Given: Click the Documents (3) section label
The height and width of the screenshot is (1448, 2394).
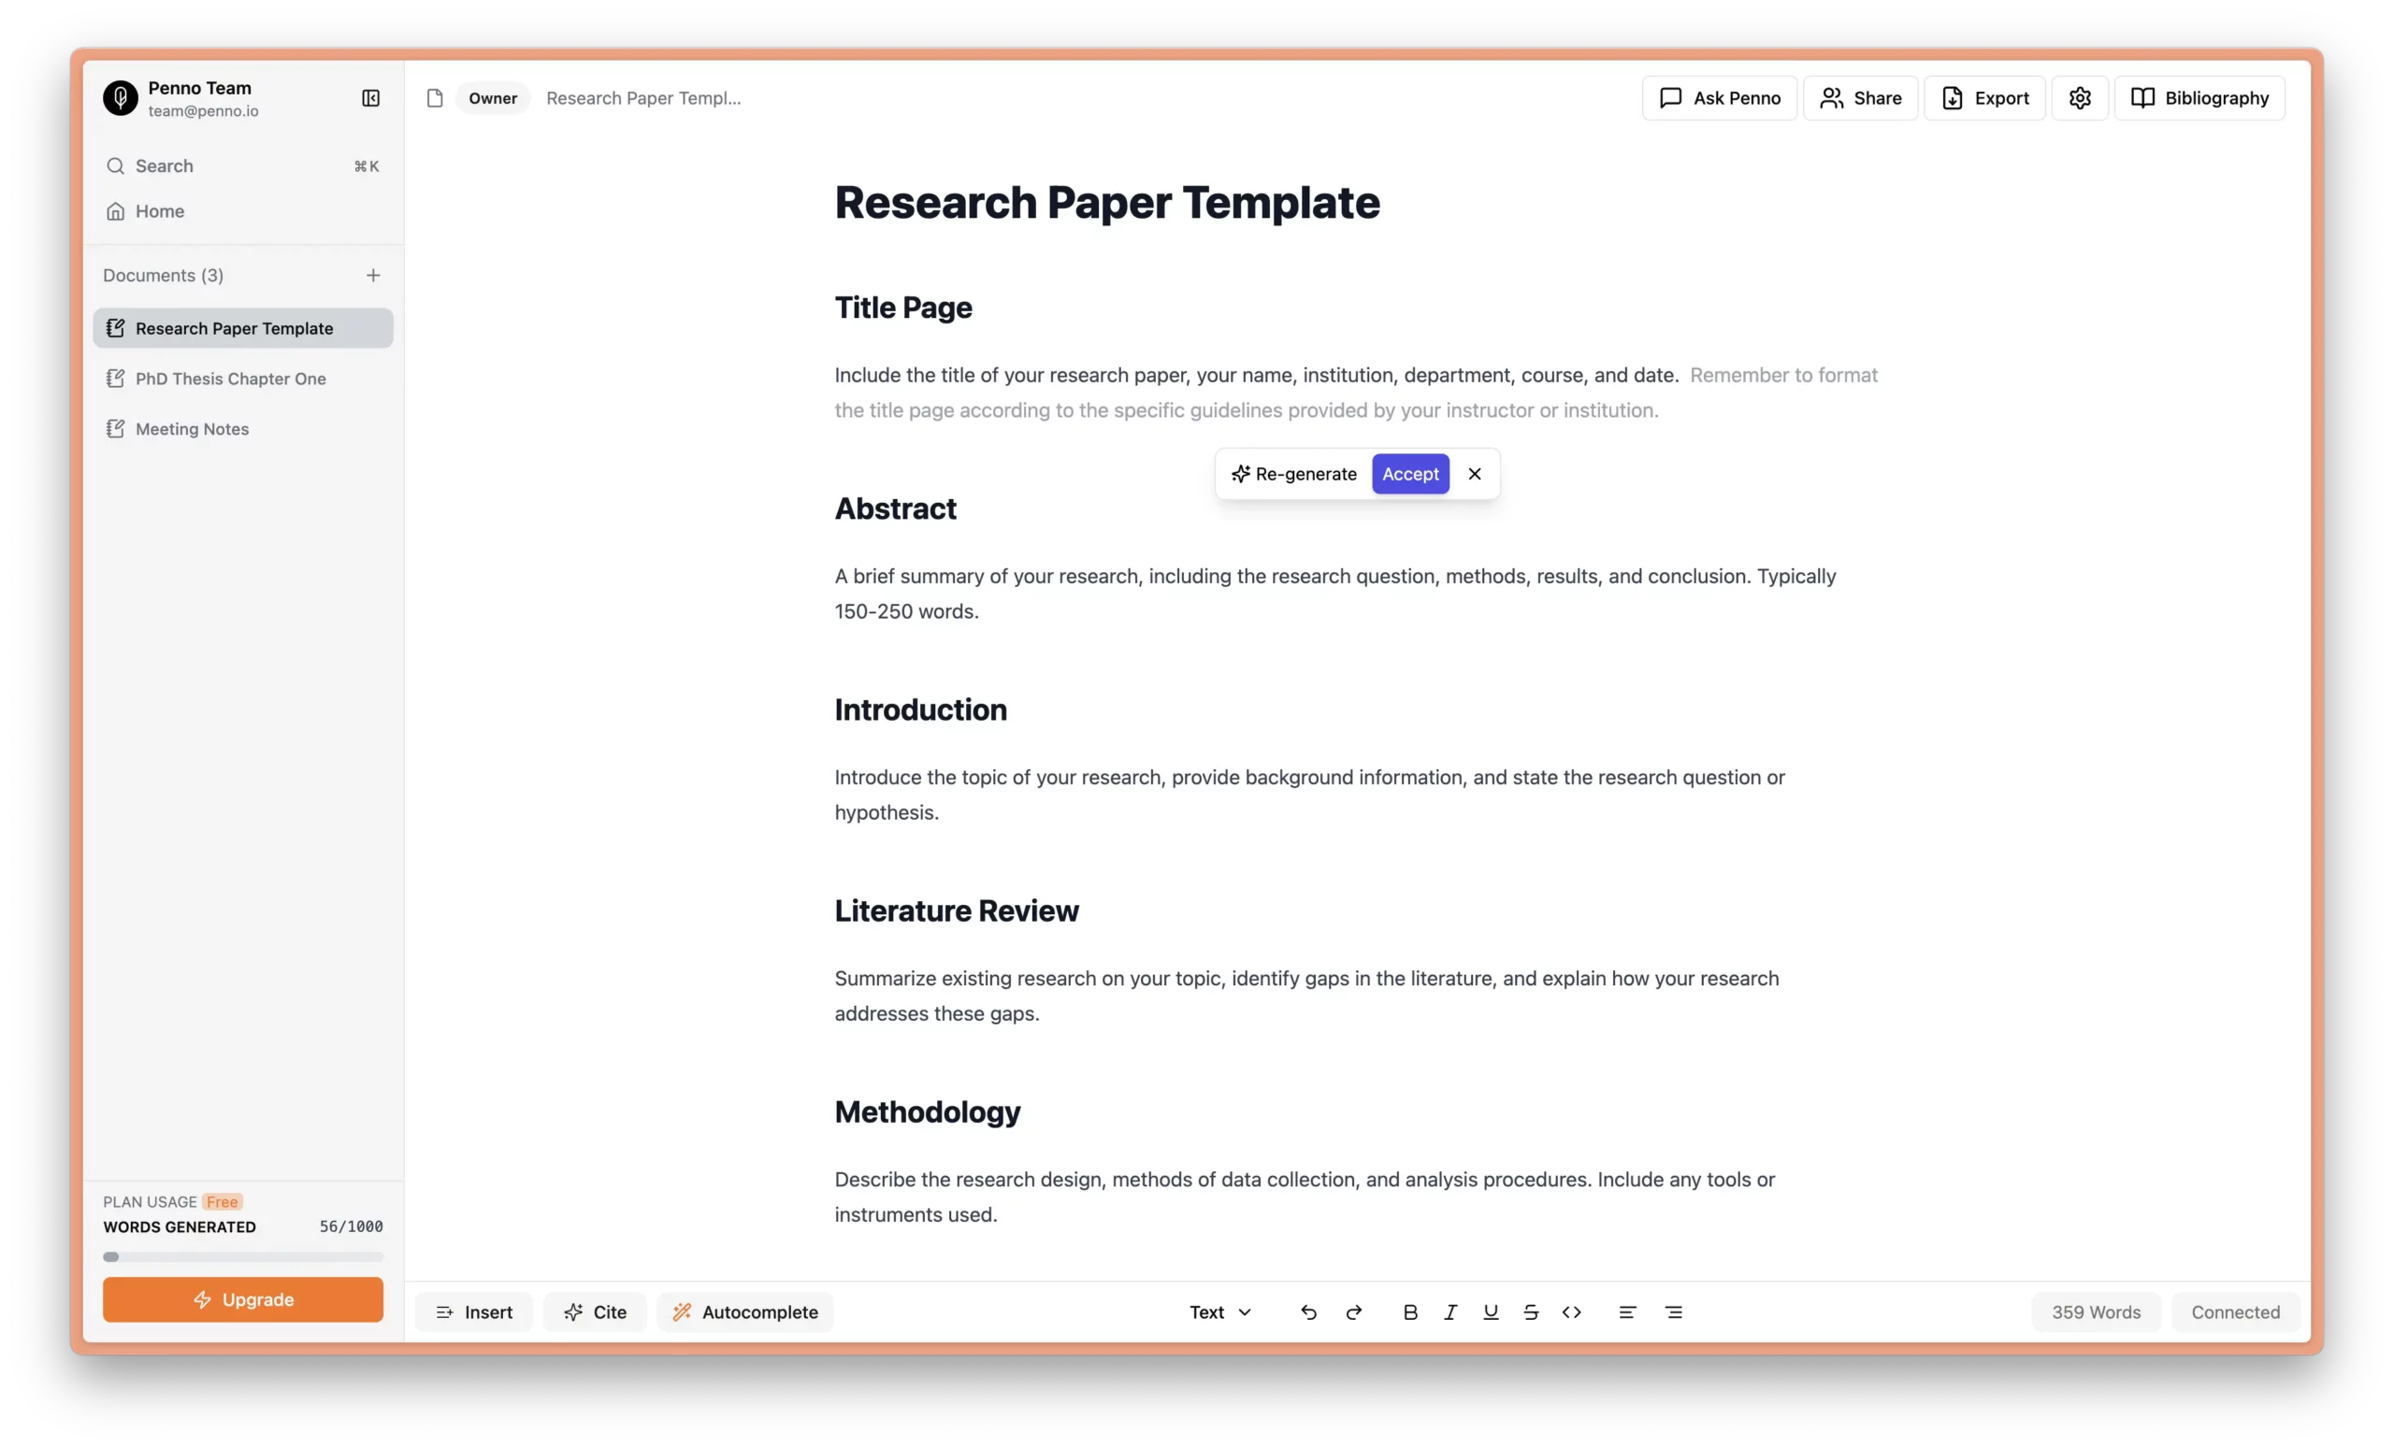Looking at the screenshot, I should click(164, 275).
